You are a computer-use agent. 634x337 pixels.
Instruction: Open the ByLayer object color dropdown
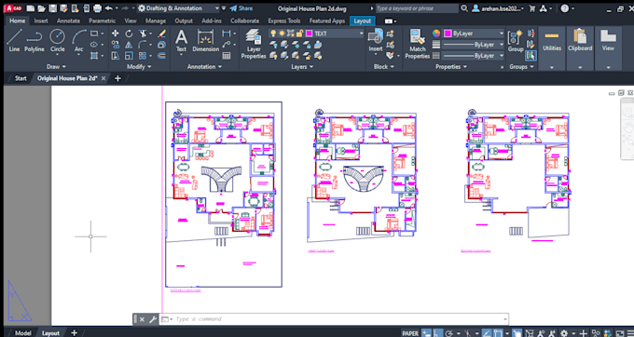click(474, 34)
